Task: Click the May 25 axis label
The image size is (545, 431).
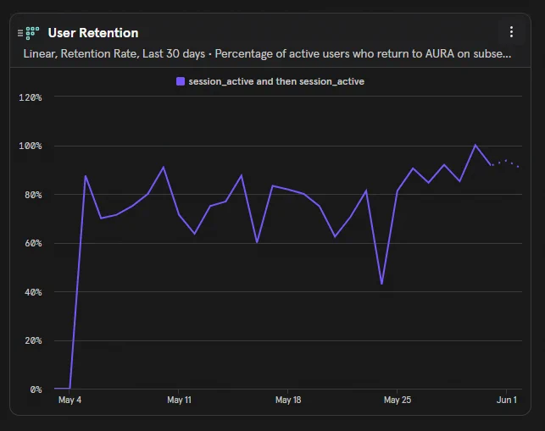Action: coord(398,400)
